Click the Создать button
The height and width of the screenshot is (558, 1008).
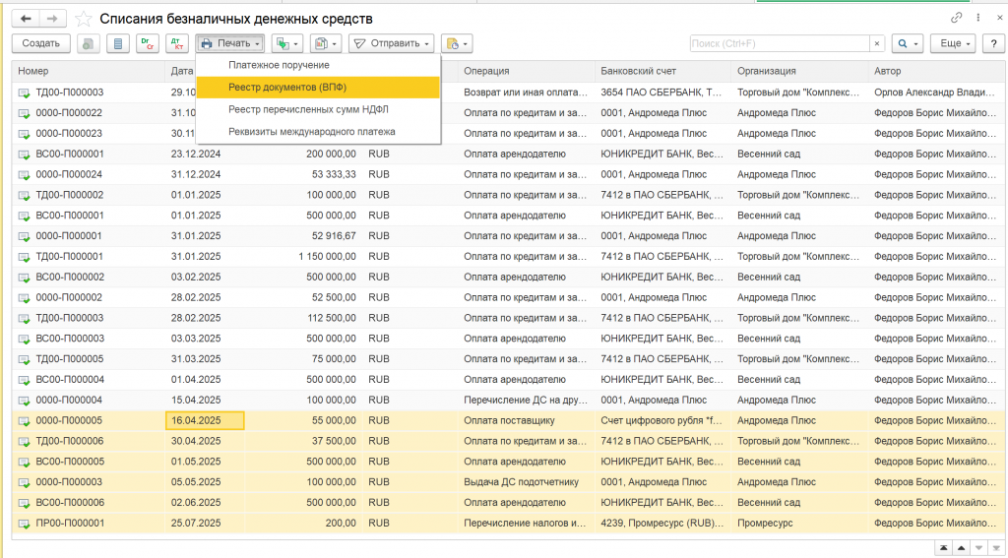click(41, 43)
